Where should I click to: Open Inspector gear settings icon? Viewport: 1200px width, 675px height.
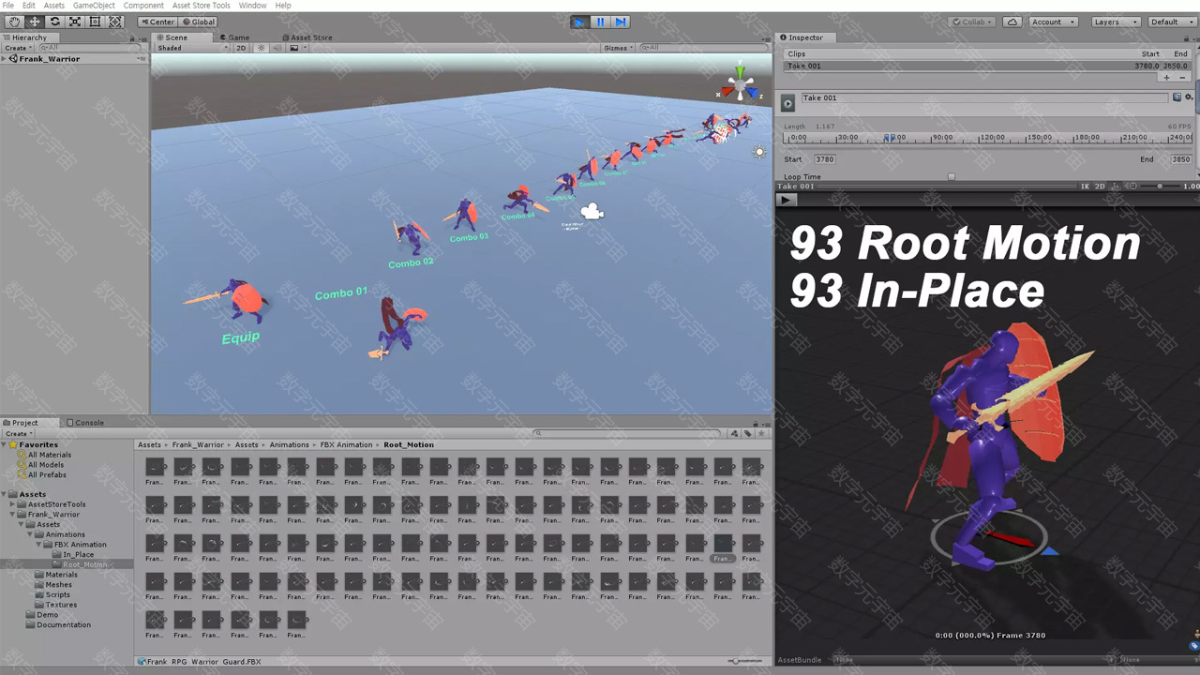pyautogui.click(x=1189, y=97)
